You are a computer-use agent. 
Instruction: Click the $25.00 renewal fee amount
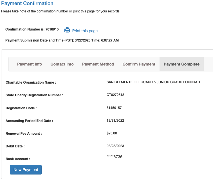point(112,133)
